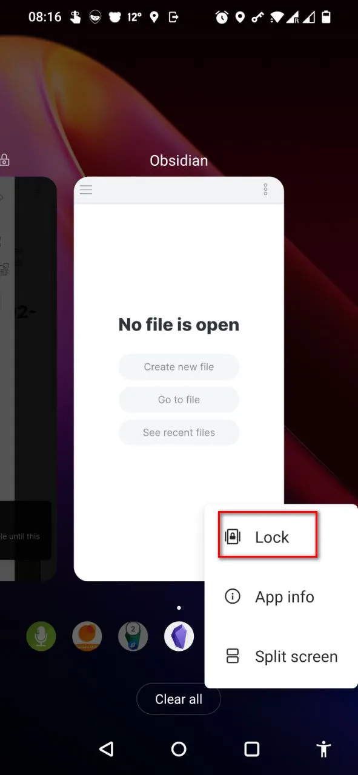Tap the app icon with badge 2
The image size is (358, 775).
point(133,636)
